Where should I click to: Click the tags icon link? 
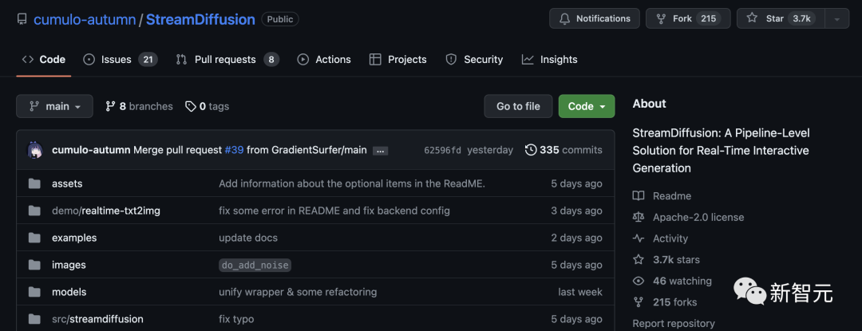click(191, 106)
